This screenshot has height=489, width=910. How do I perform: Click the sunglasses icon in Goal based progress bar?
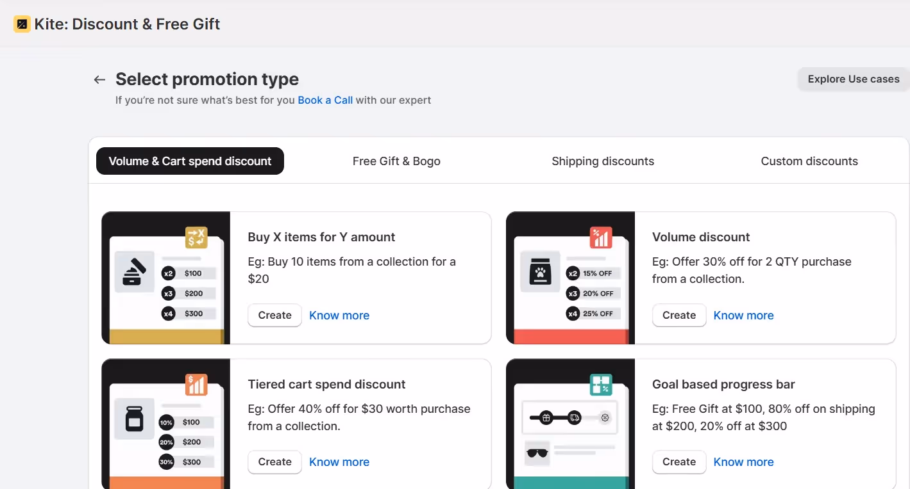click(537, 453)
